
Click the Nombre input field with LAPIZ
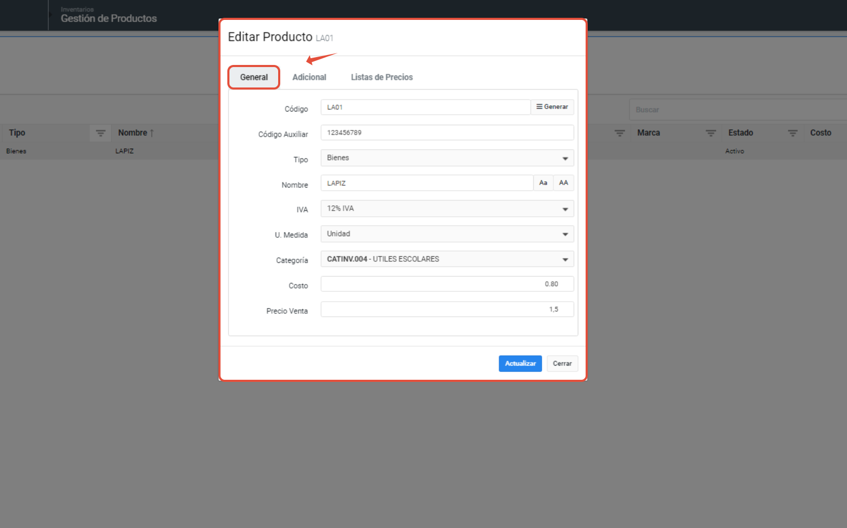(x=427, y=183)
